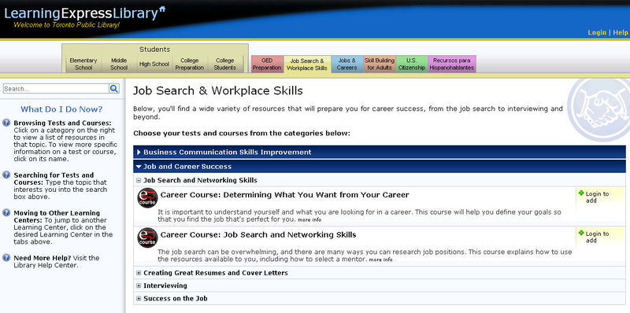630x313 pixels.
Task: Open the Elementary School tab
Action: [x=83, y=64]
